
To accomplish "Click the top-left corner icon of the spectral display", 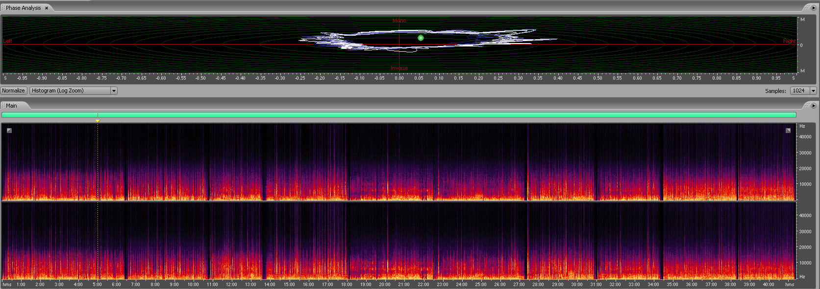I will point(9,131).
